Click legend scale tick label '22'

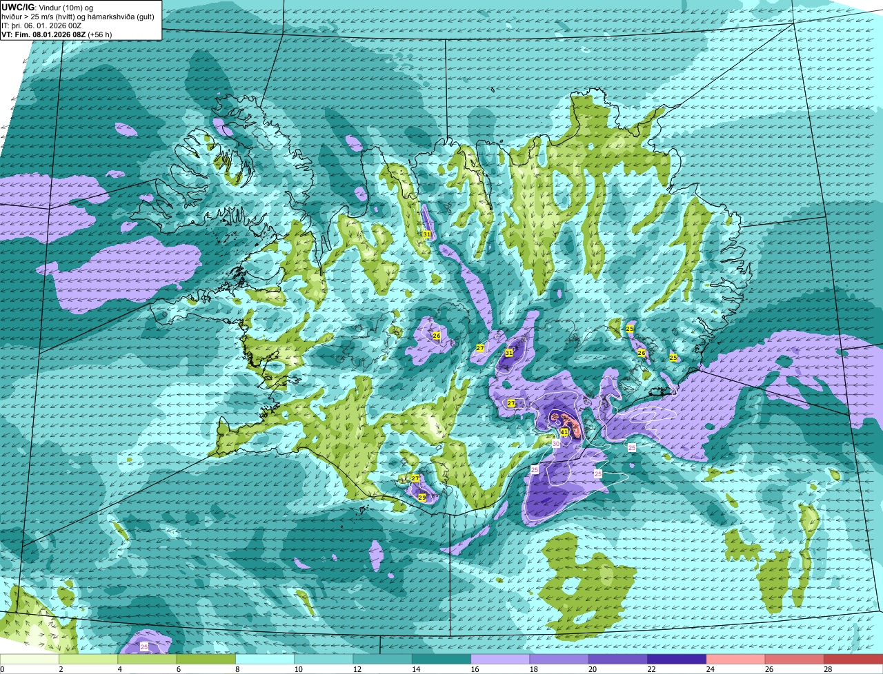[650, 669]
